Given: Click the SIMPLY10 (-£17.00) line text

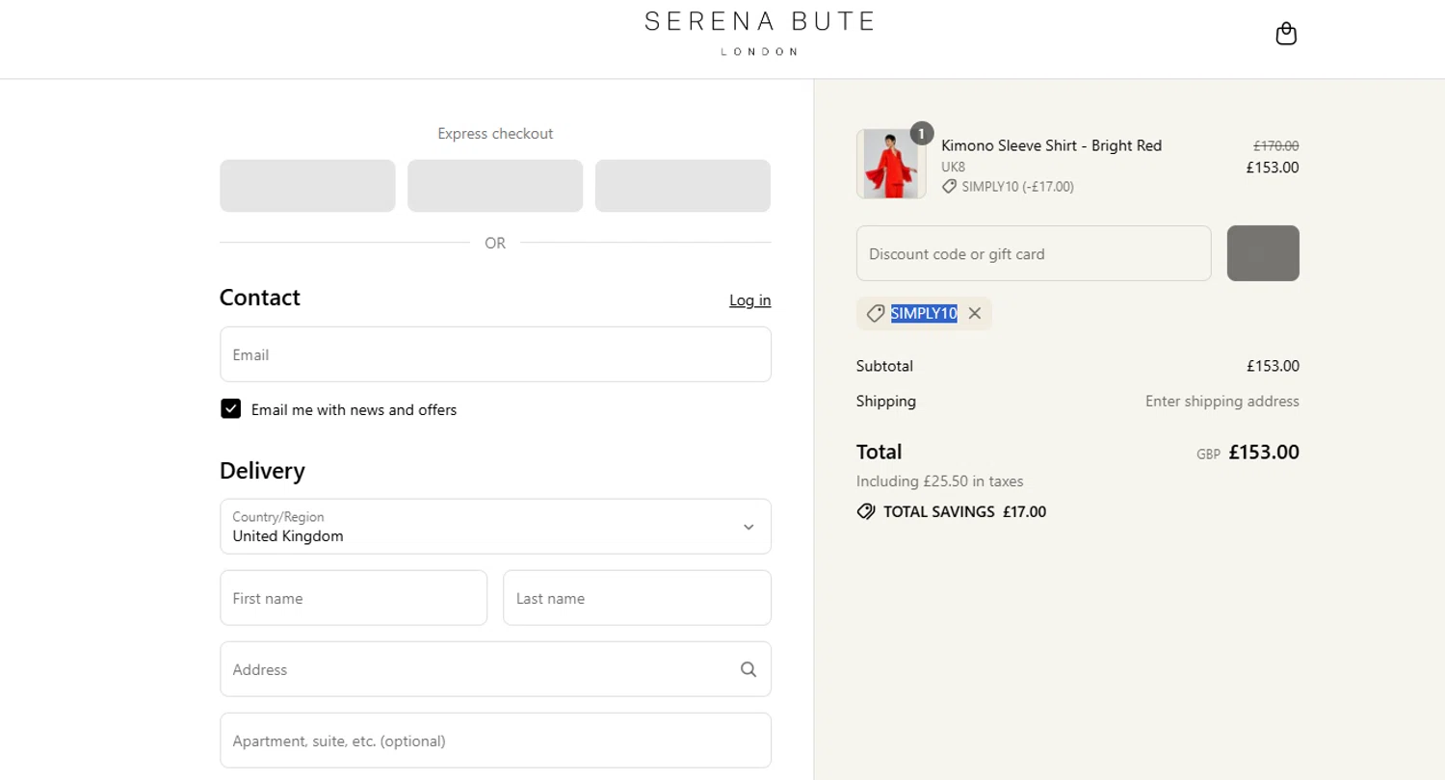Looking at the screenshot, I should pos(1017,187).
